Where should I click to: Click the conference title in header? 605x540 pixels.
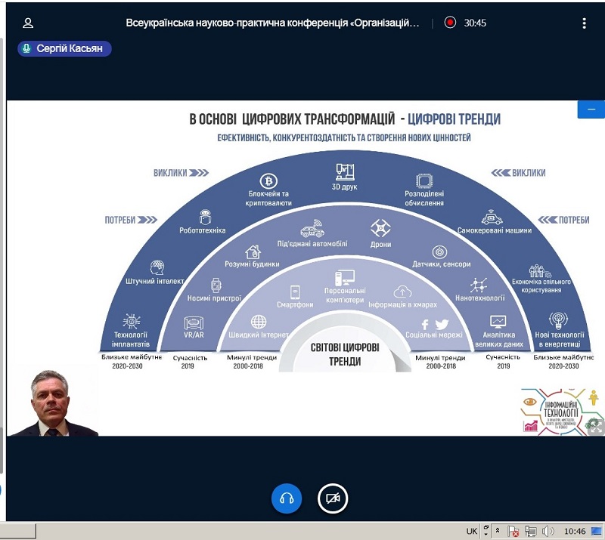272,23
